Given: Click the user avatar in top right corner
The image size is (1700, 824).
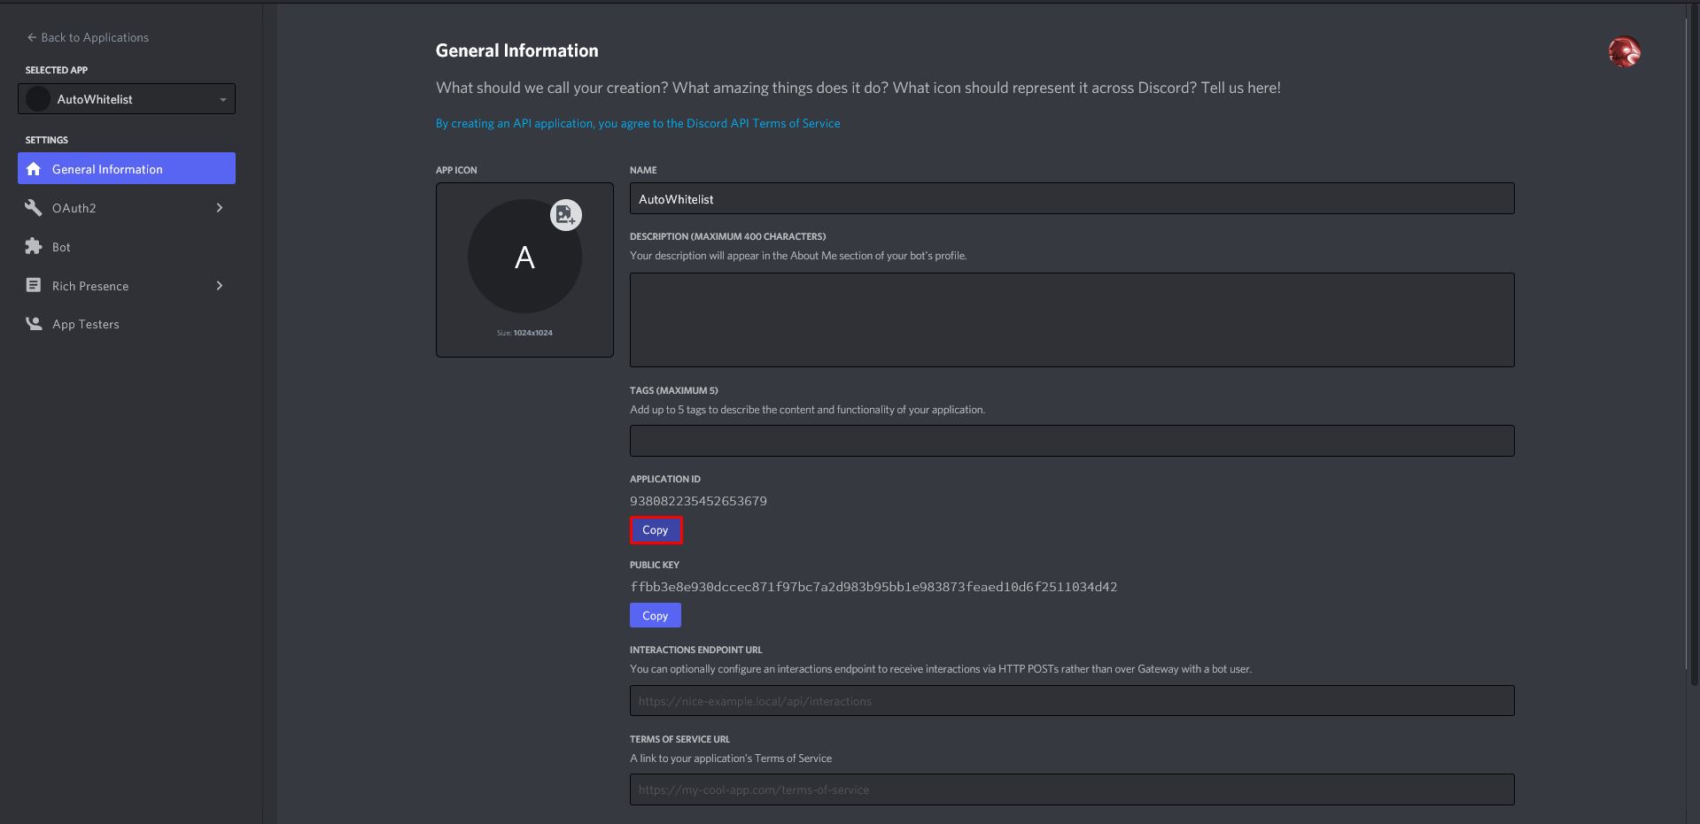Looking at the screenshot, I should coord(1624,51).
